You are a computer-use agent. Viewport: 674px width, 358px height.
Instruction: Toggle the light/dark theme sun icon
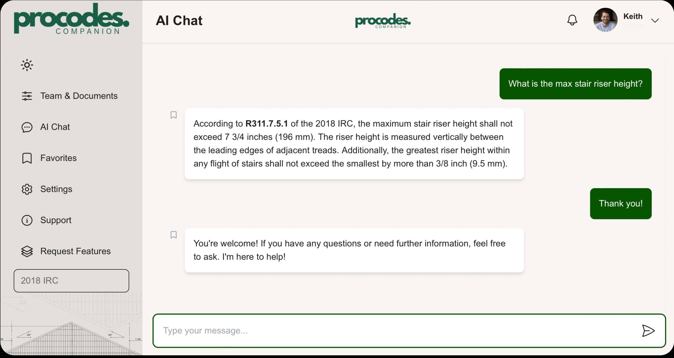click(27, 65)
